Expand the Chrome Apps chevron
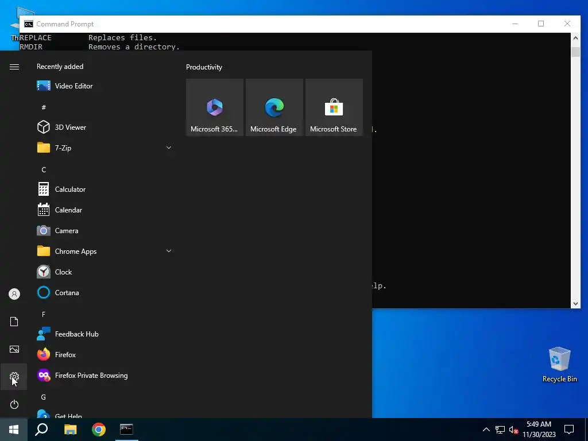This screenshot has height=441, width=588. 169,252
